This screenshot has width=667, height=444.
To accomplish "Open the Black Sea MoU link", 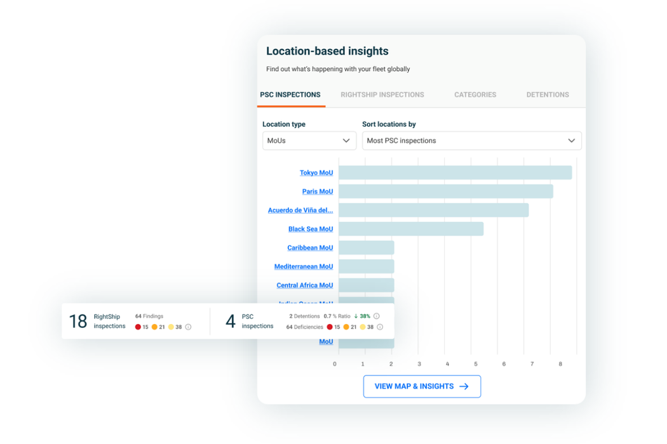I will point(311,228).
